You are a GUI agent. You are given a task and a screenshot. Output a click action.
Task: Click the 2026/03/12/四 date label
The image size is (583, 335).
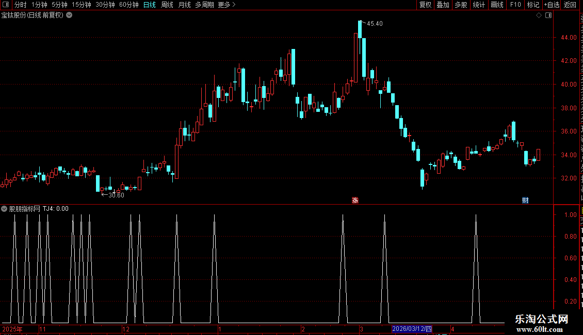tap(412, 329)
